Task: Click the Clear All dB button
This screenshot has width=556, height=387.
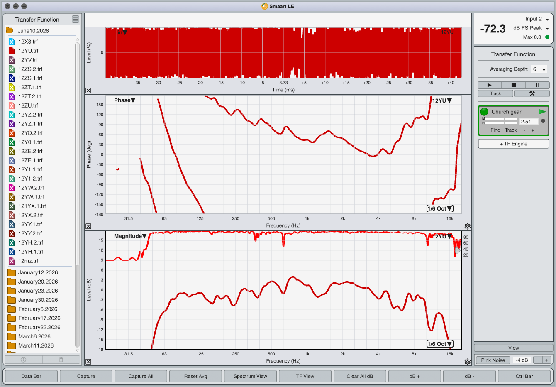Action: point(360,376)
